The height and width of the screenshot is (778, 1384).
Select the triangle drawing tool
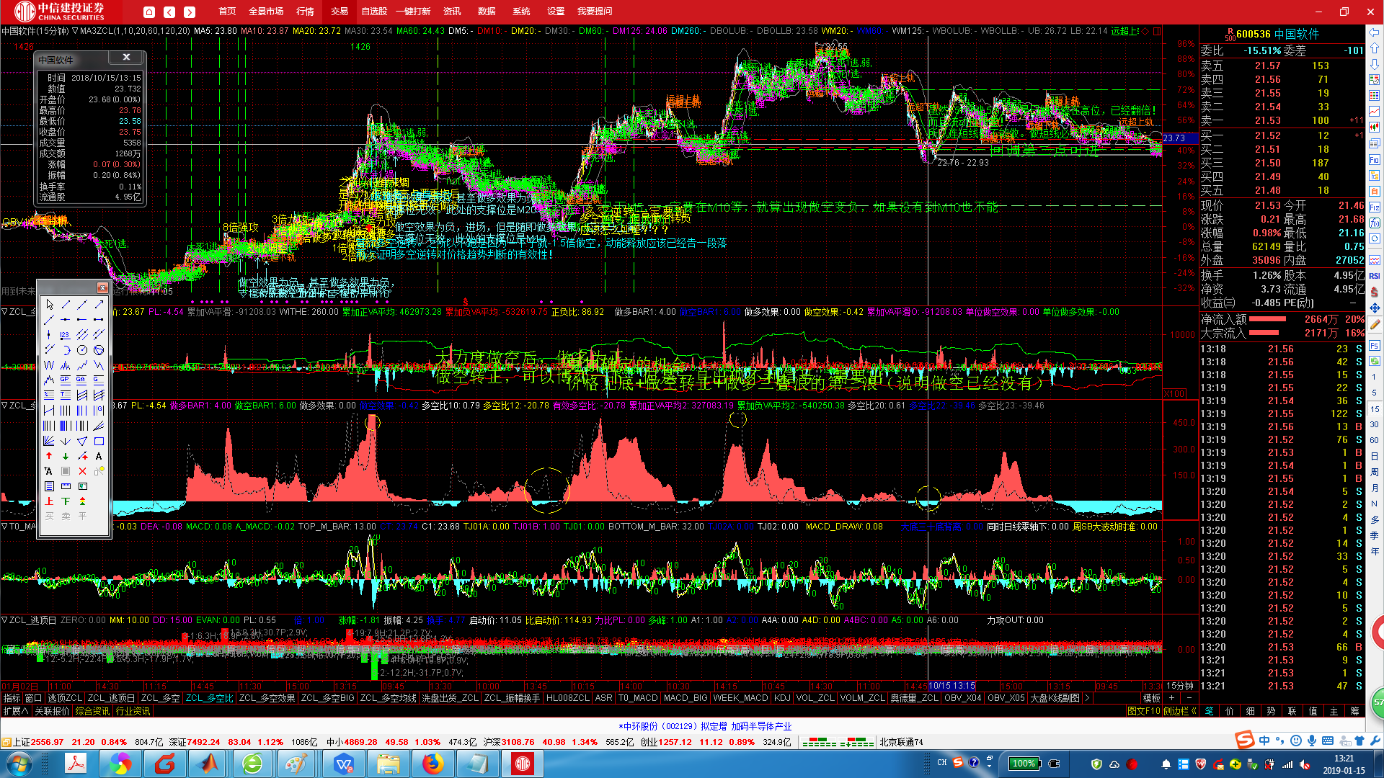click(x=82, y=441)
